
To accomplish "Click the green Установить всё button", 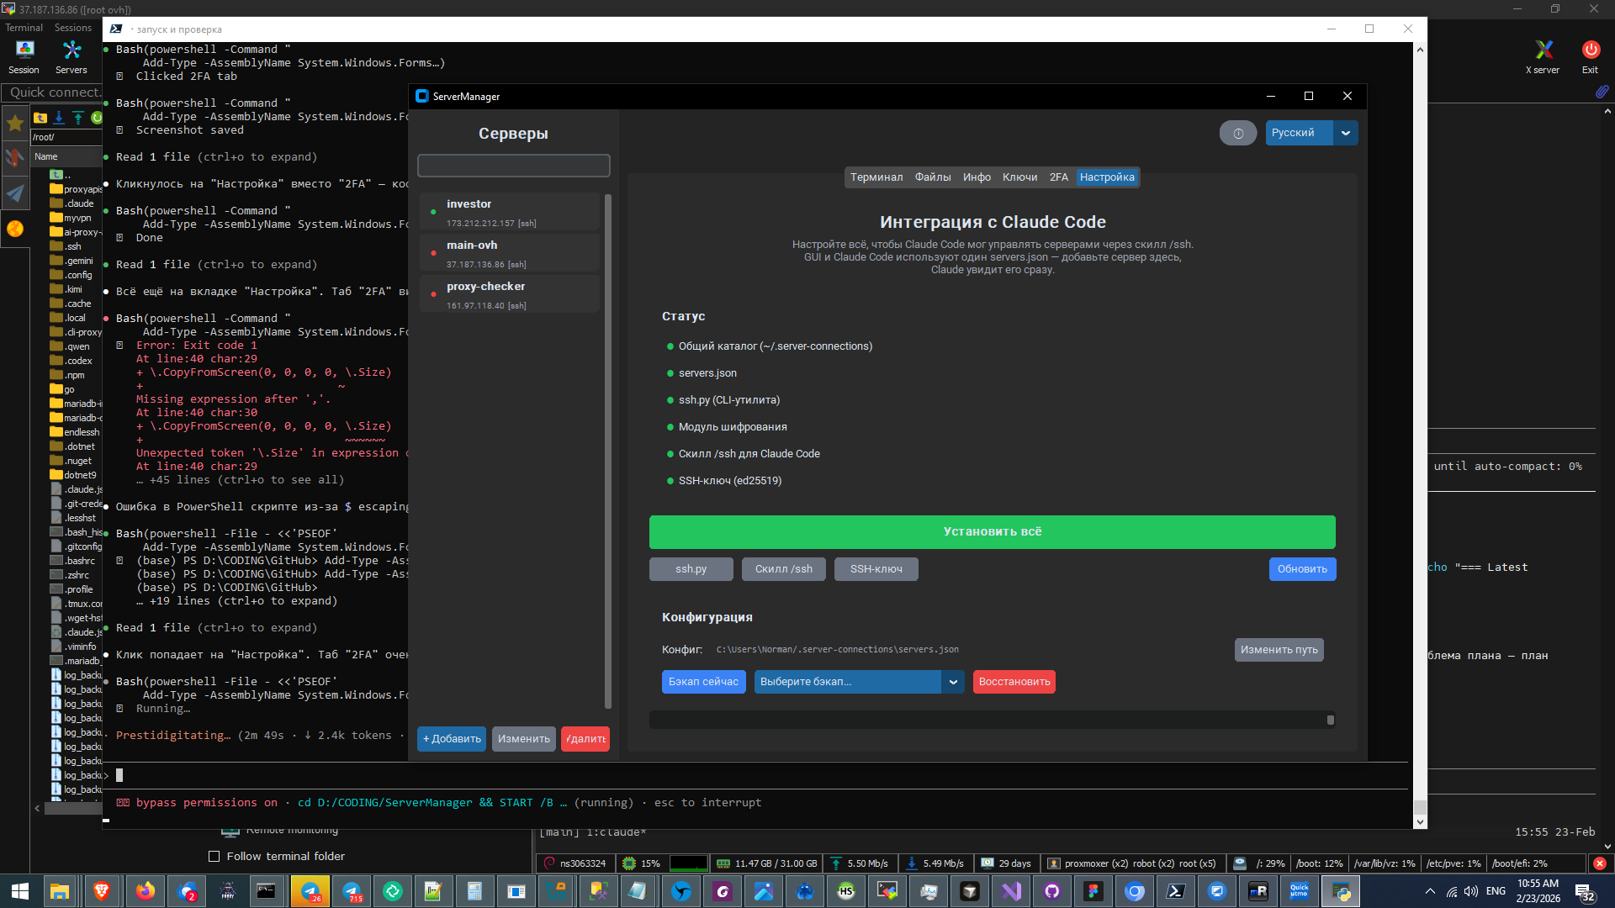I will 992,532.
